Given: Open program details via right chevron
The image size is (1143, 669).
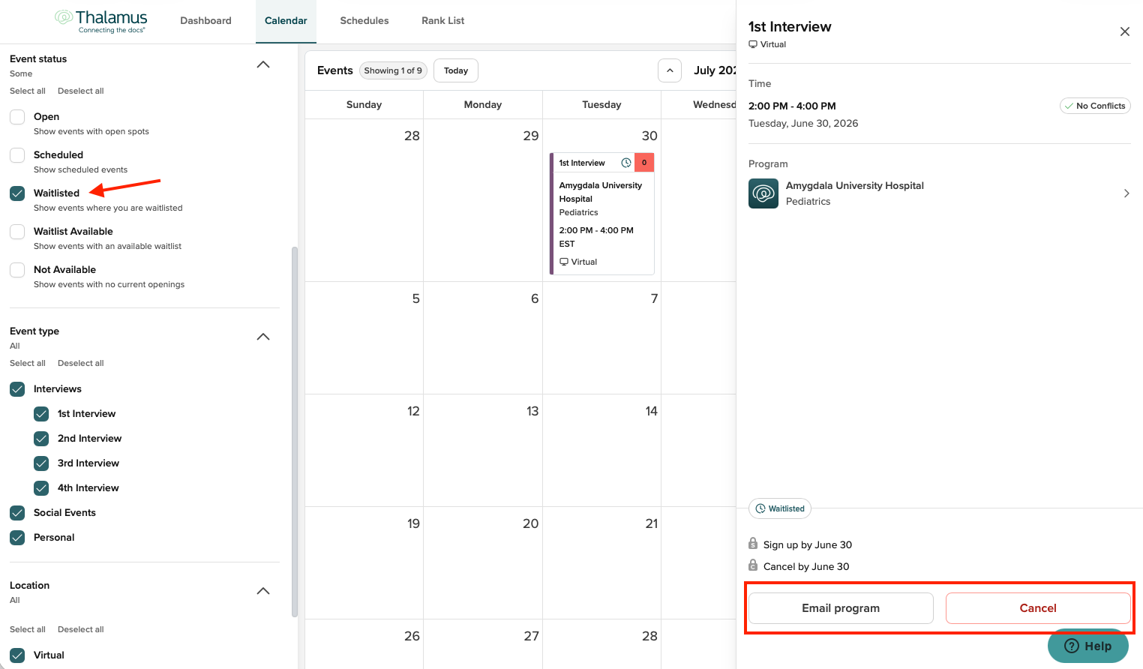Looking at the screenshot, I should click(1126, 193).
